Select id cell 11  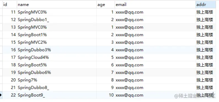coord(10,12)
